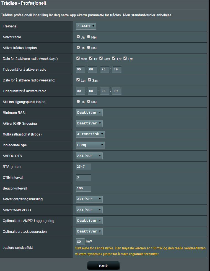Open Optimalisere ack suppresjon dropdown
Screen dimensions: 210x271
89,231
